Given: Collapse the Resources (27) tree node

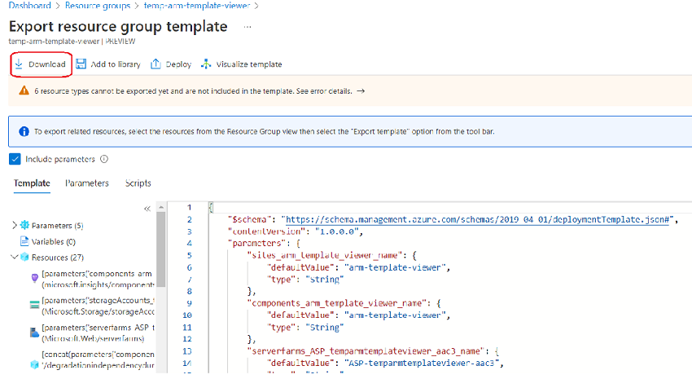Looking at the screenshot, I should click(15, 258).
